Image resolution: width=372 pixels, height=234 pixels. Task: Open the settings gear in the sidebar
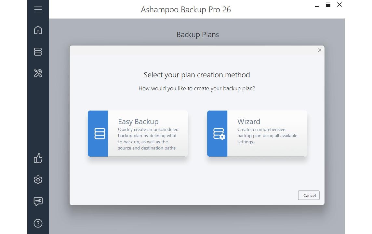pyautogui.click(x=38, y=180)
